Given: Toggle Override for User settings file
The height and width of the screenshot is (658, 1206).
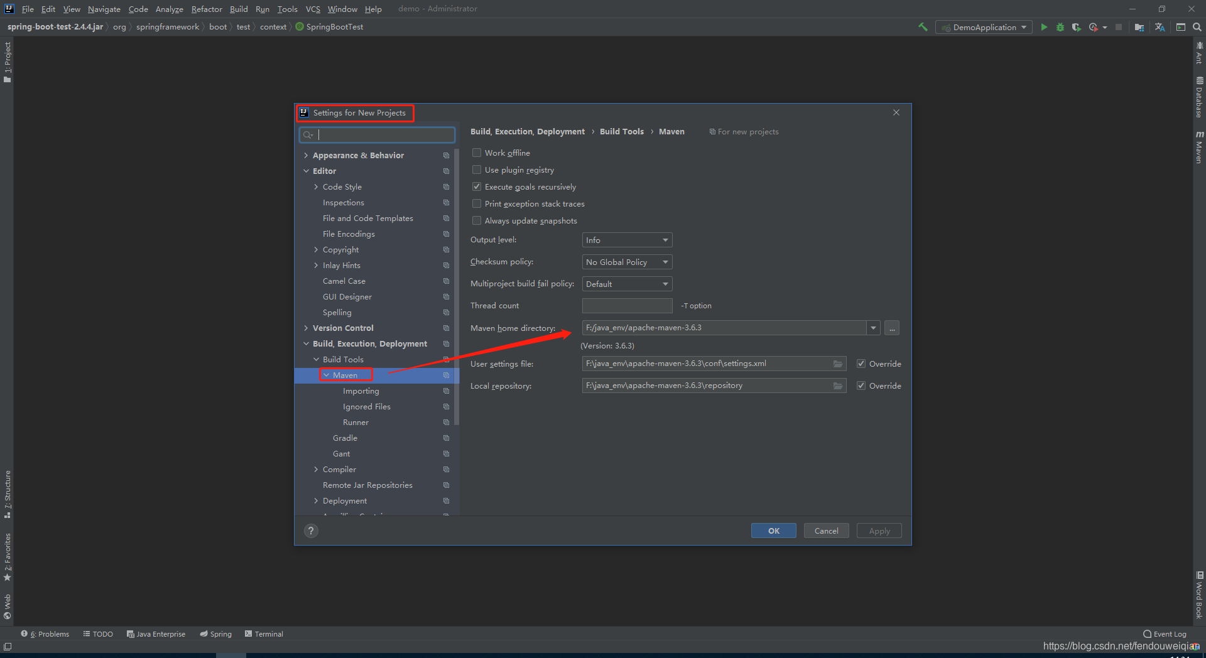Looking at the screenshot, I should coord(861,364).
